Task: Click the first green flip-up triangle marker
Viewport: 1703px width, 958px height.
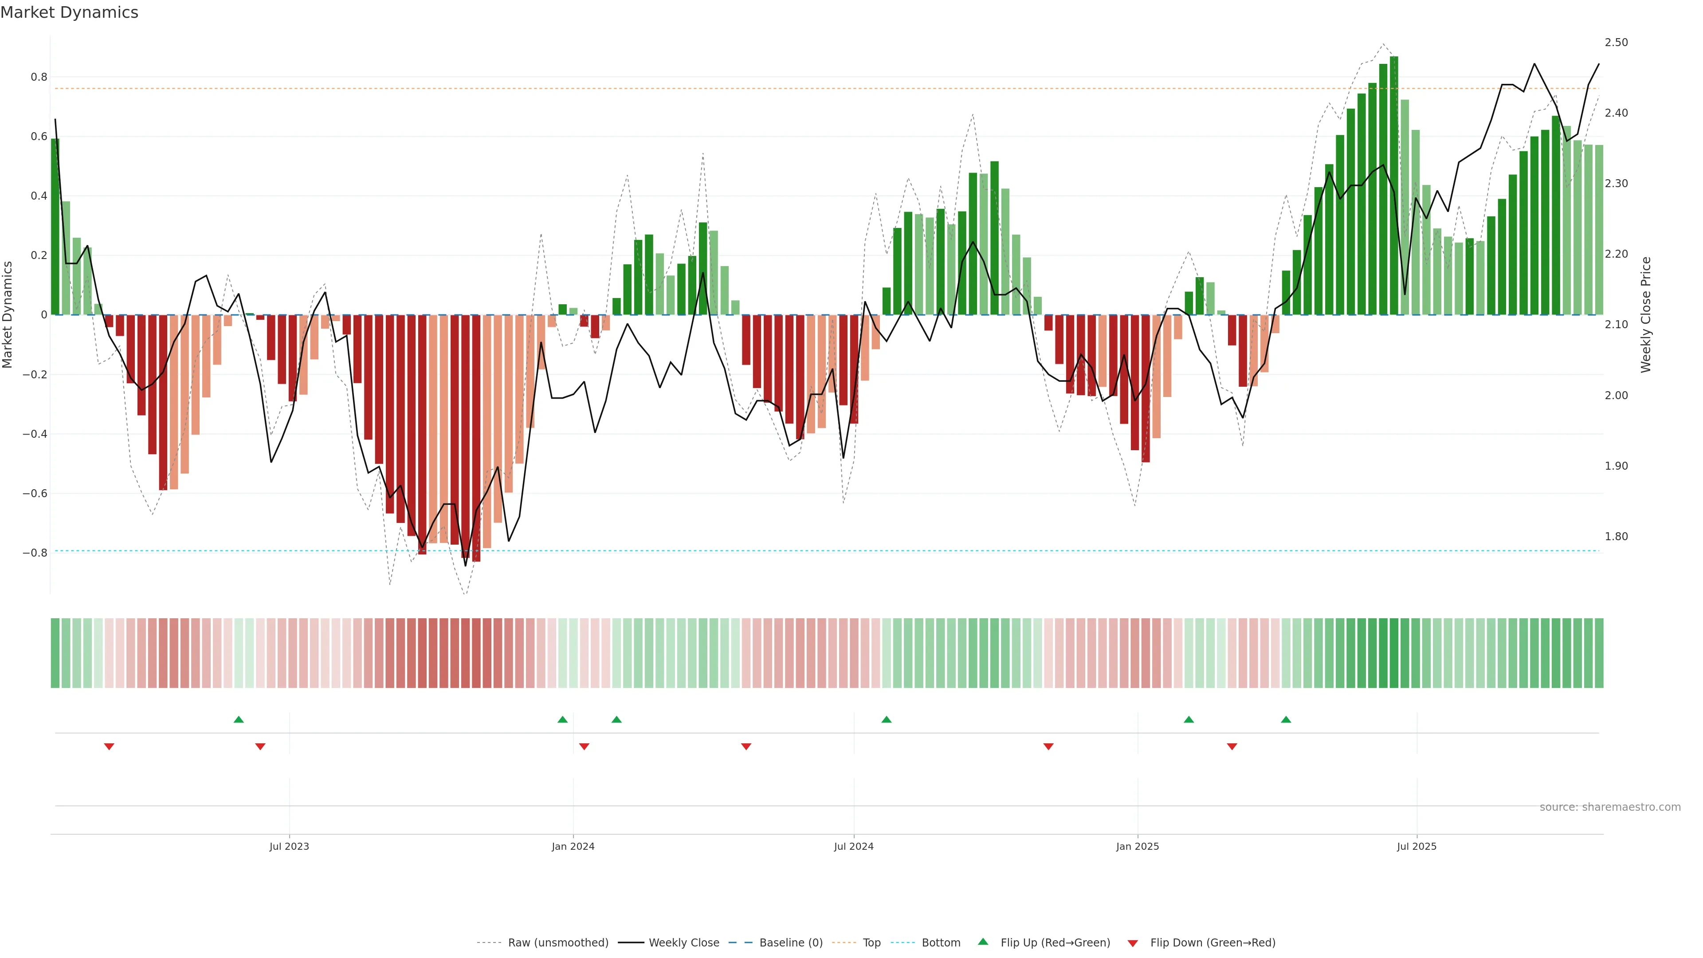Action: point(239,719)
